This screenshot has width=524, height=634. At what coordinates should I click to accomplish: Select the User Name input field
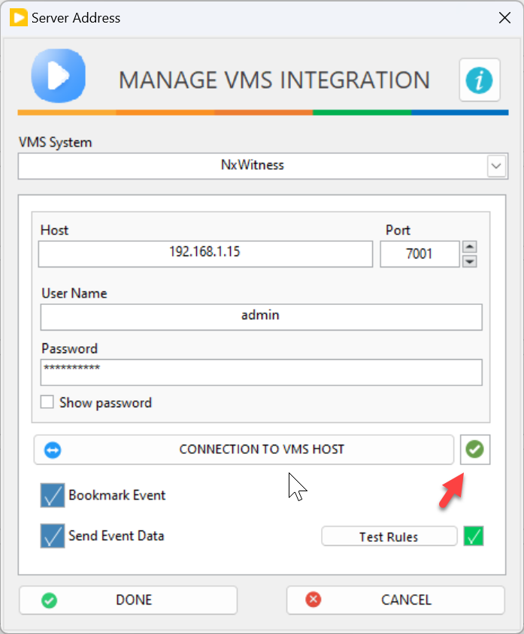pos(260,316)
